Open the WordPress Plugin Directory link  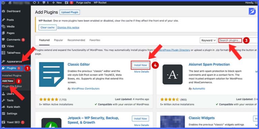tap(174, 50)
